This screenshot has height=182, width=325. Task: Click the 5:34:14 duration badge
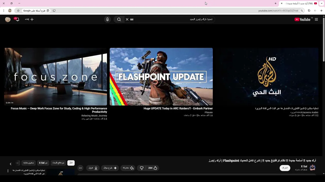click(x=9, y=103)
